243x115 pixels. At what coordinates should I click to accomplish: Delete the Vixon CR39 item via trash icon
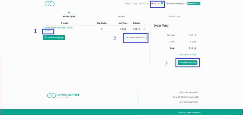pyautogui.click(x=144, y=29)
